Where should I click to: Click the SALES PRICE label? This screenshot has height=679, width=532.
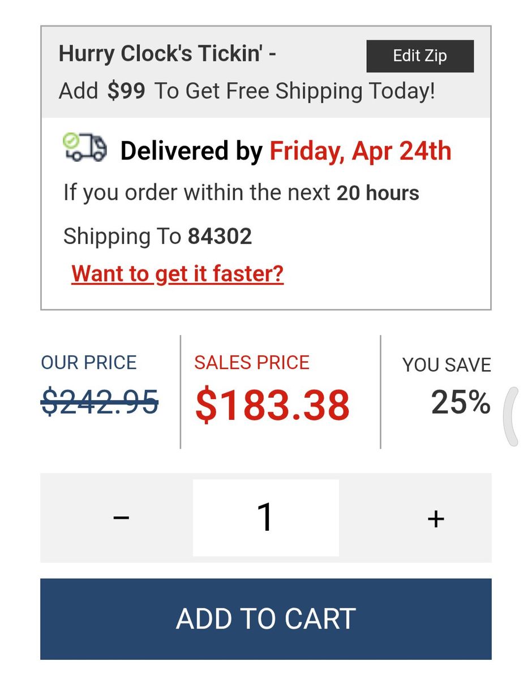click(252, 362)
